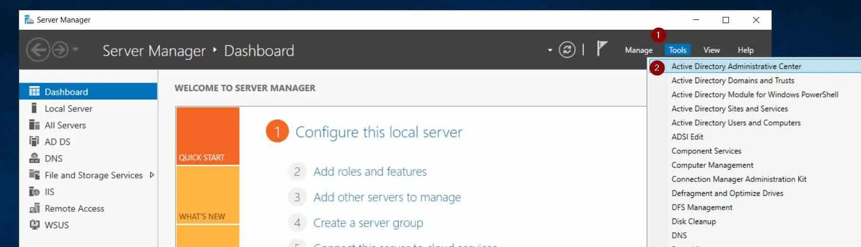Click File and Storage Services icon
Screen dimensions: 861x247
click(x=34, y=175)
